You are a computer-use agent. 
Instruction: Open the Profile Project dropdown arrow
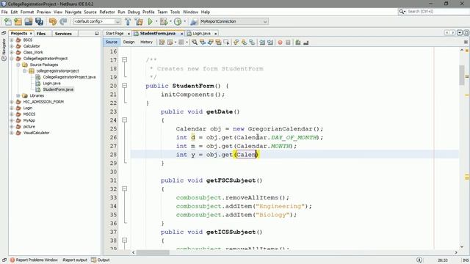[x=184, y=21]
